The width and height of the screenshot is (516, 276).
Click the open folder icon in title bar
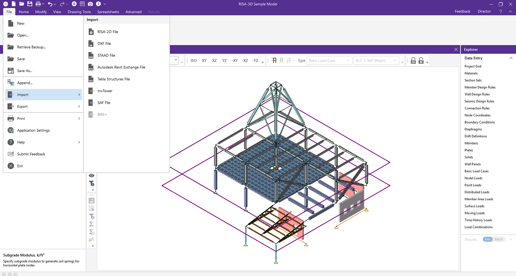22,4
